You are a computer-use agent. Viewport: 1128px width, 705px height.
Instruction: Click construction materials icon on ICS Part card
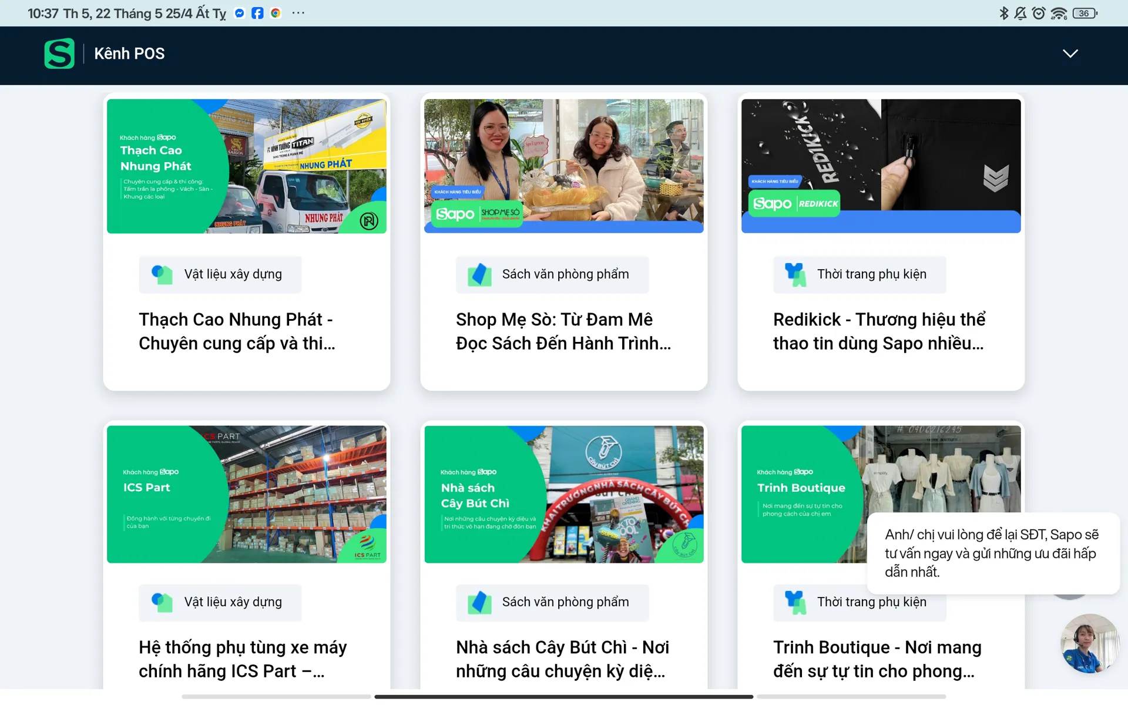pos(162,602)
